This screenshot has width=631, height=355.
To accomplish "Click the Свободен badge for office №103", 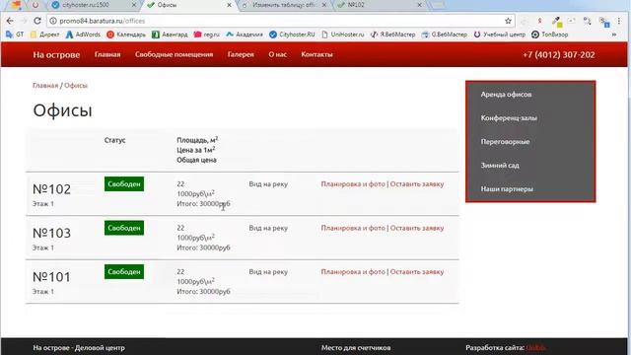I will click(124, 228).
